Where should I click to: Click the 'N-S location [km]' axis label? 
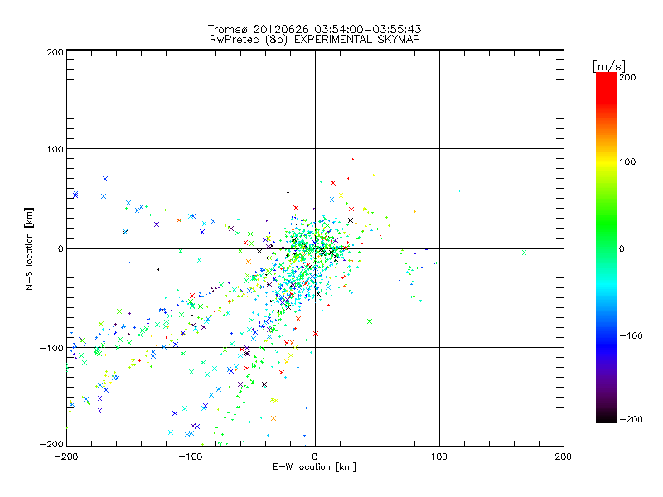tap(29, 248)
